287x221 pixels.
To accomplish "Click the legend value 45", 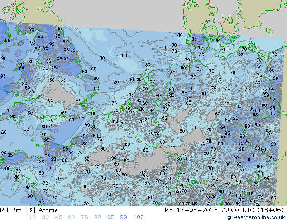I will click(58, 217).
